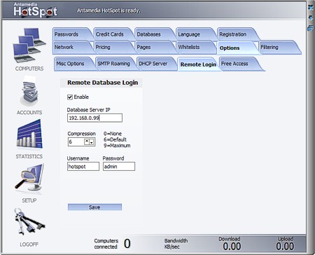
Task: Open the Computers section icon
Action: (x=29, y=46)
